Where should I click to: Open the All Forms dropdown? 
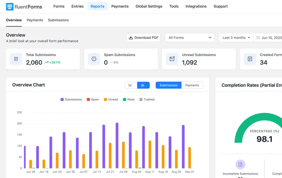pos(189,38)
